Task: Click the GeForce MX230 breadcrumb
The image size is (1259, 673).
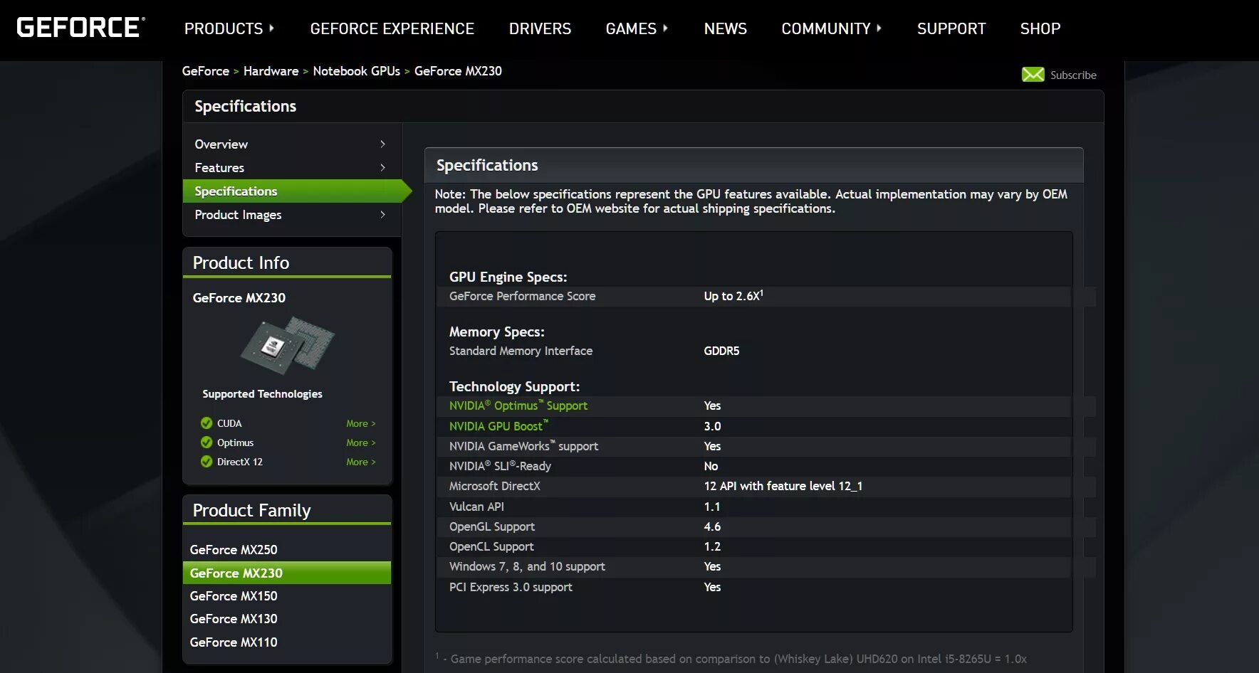Action: point(458,71)
